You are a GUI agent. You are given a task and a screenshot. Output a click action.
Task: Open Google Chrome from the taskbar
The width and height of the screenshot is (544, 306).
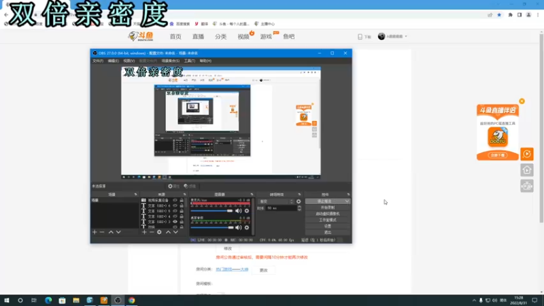(131, 301)
